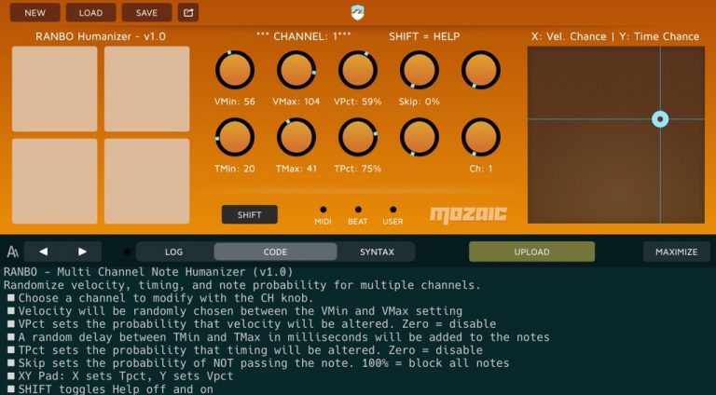Image resolution: width=716 pixels, height=395 pixels.
Task: Click the 'Ch: 1' value label
Action: click(481, 169)
